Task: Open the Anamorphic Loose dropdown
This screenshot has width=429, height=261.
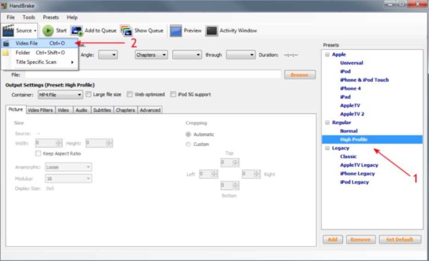Action: pyautogui.click(x=68, y=167)
